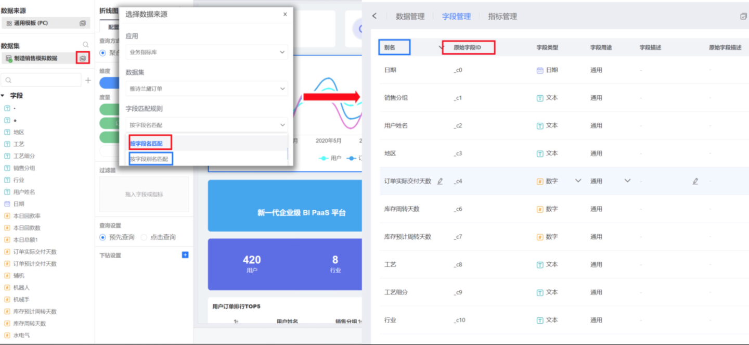The height and width of the screenshot is (345, 749).
Task: Click the edit pencil in 字段描述 column
Action: (695, 181)
